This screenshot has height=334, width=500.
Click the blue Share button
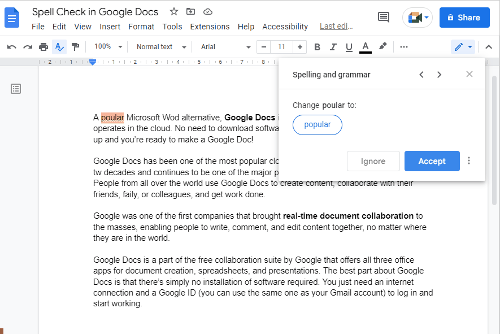tap(464, 18)
